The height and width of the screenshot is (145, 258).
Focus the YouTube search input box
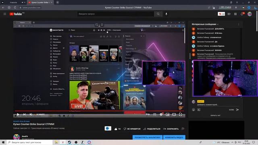click(x=116, y=14)
